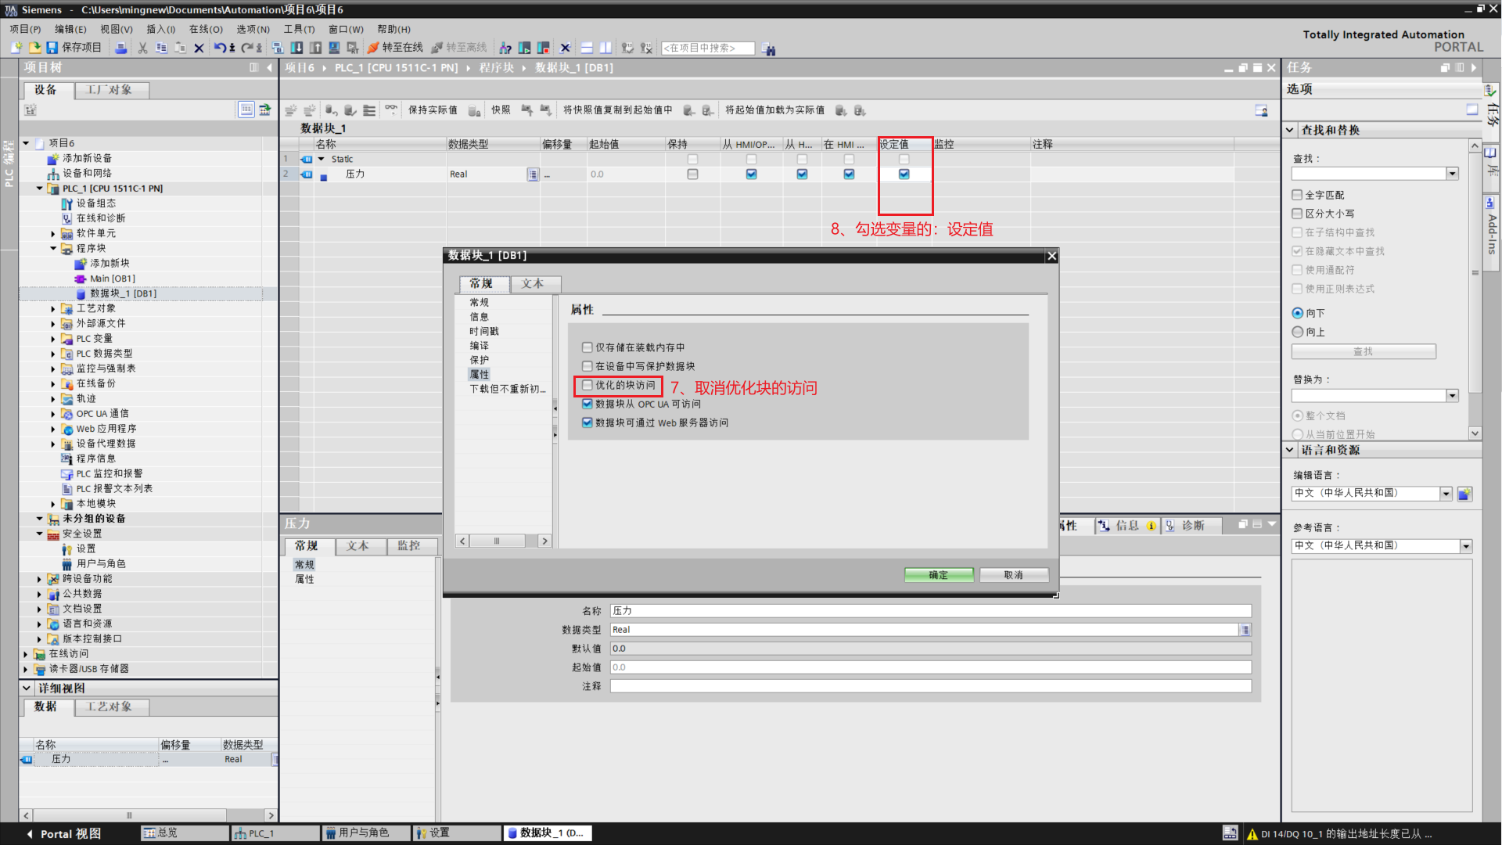Click the 取消 button in dialog
The height and width of the screenshot is (845, 1502).
(1013, 575)
